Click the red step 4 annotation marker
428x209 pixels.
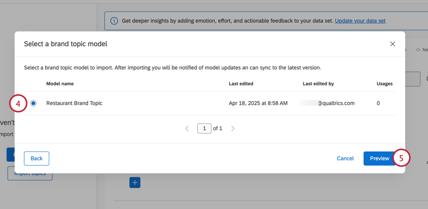pos(18,103)
